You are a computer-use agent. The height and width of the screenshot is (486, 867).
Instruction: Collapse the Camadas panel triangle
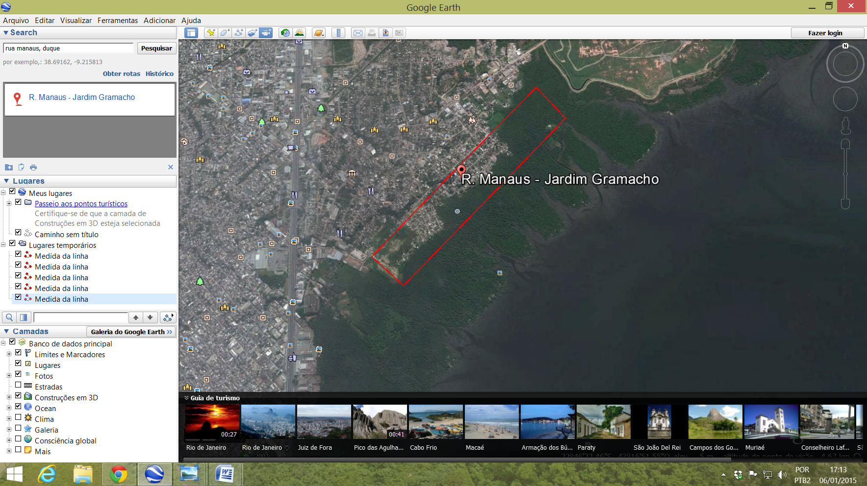[6, 332]
